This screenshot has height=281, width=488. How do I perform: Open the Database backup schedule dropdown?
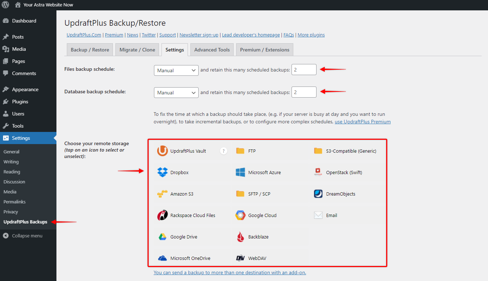click(176, 93)
